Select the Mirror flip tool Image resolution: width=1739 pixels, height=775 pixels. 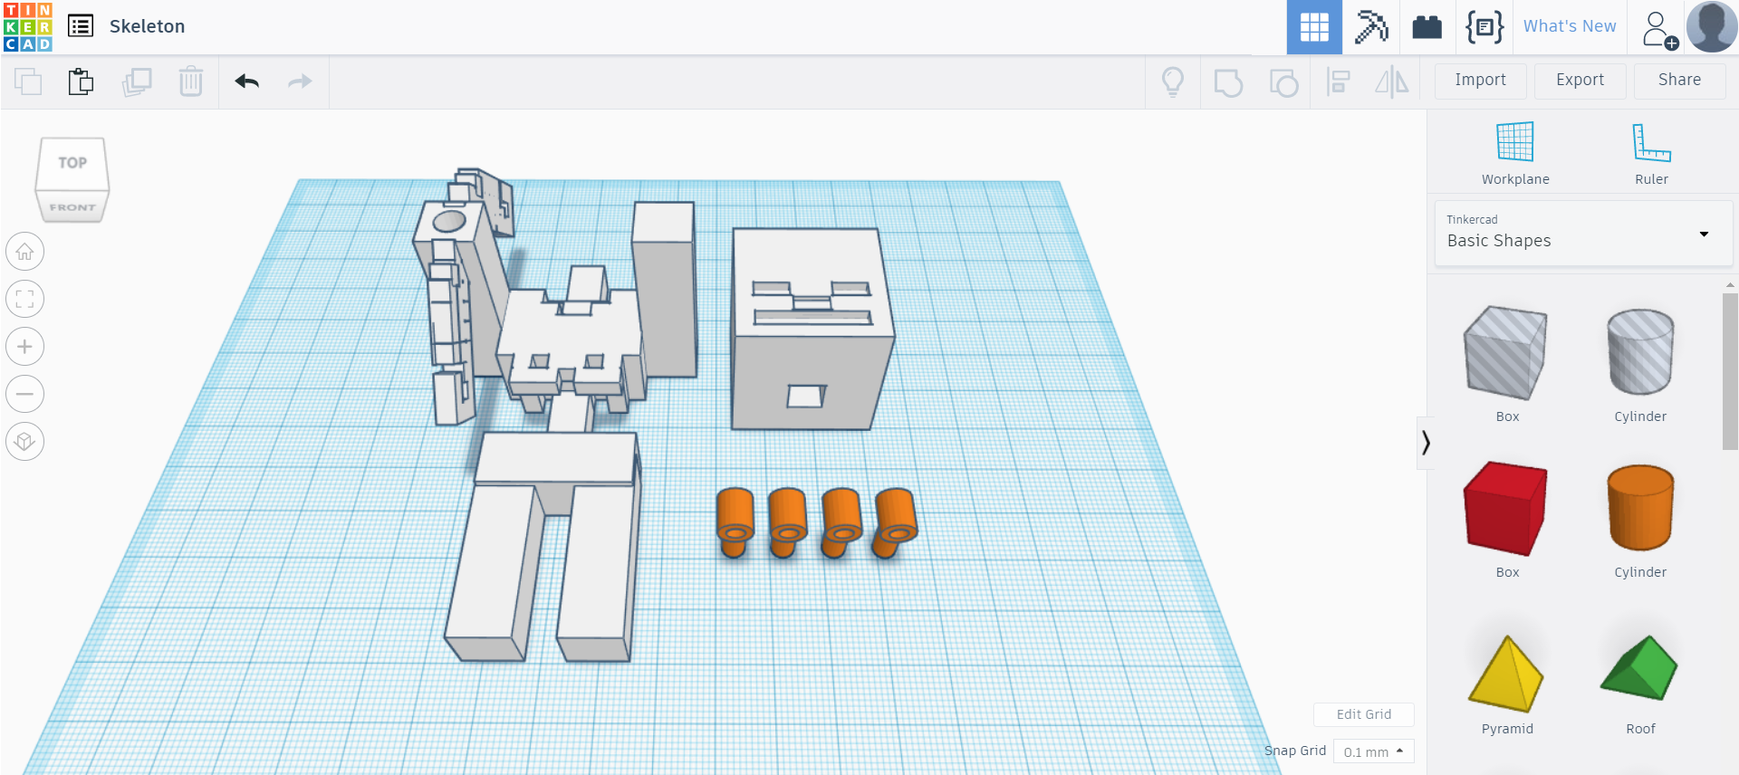1392,81
